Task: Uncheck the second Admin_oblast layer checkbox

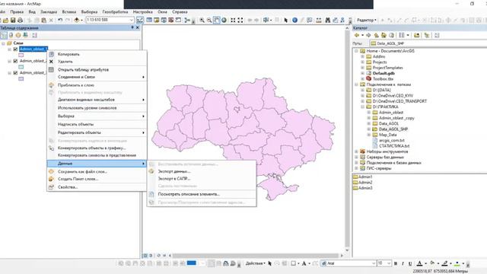Action: click(x=15, y=61)
